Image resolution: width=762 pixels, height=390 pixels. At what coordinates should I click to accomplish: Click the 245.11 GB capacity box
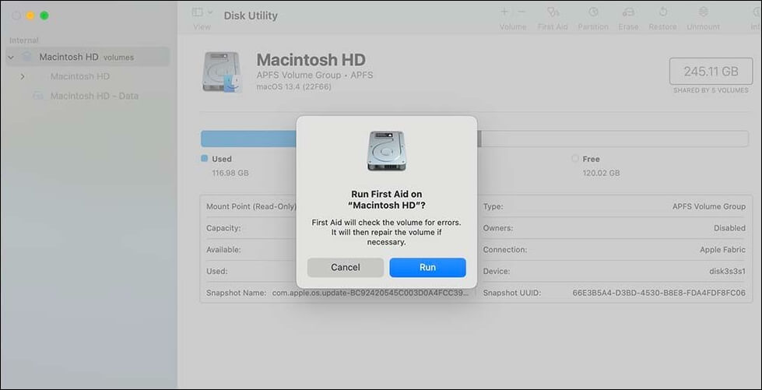coord(711,71)
